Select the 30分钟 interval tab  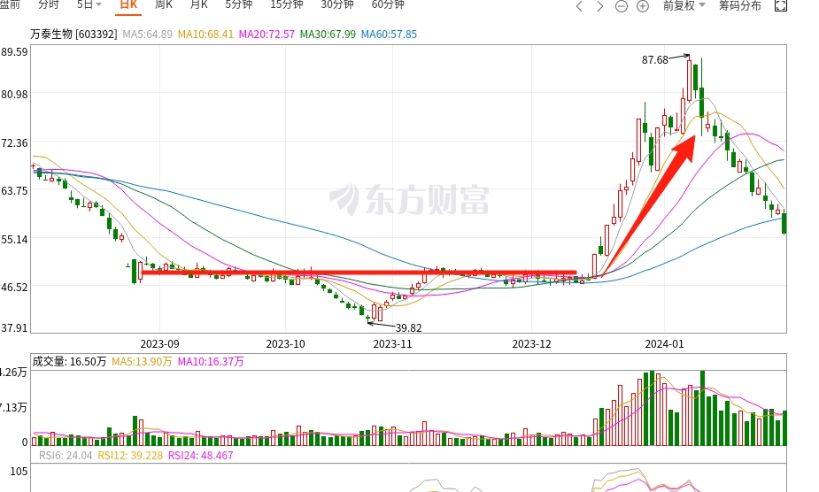[337, 4]
